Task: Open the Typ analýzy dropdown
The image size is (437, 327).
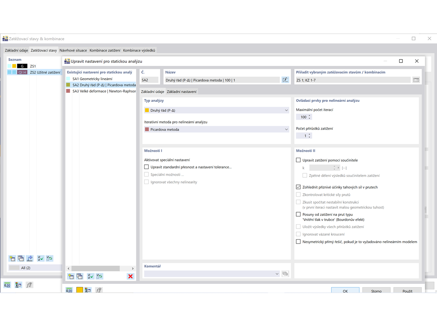Action: pyautogui.click(x=286, y=110)
